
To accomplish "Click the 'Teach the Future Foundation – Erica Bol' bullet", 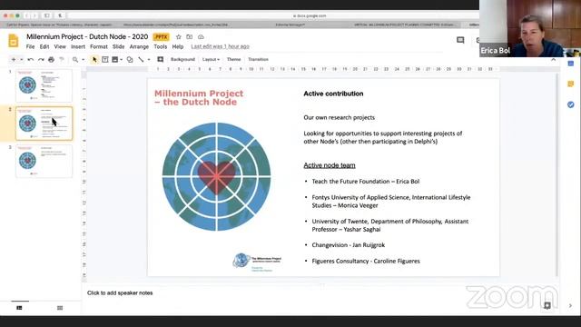I will pos(366,182).
